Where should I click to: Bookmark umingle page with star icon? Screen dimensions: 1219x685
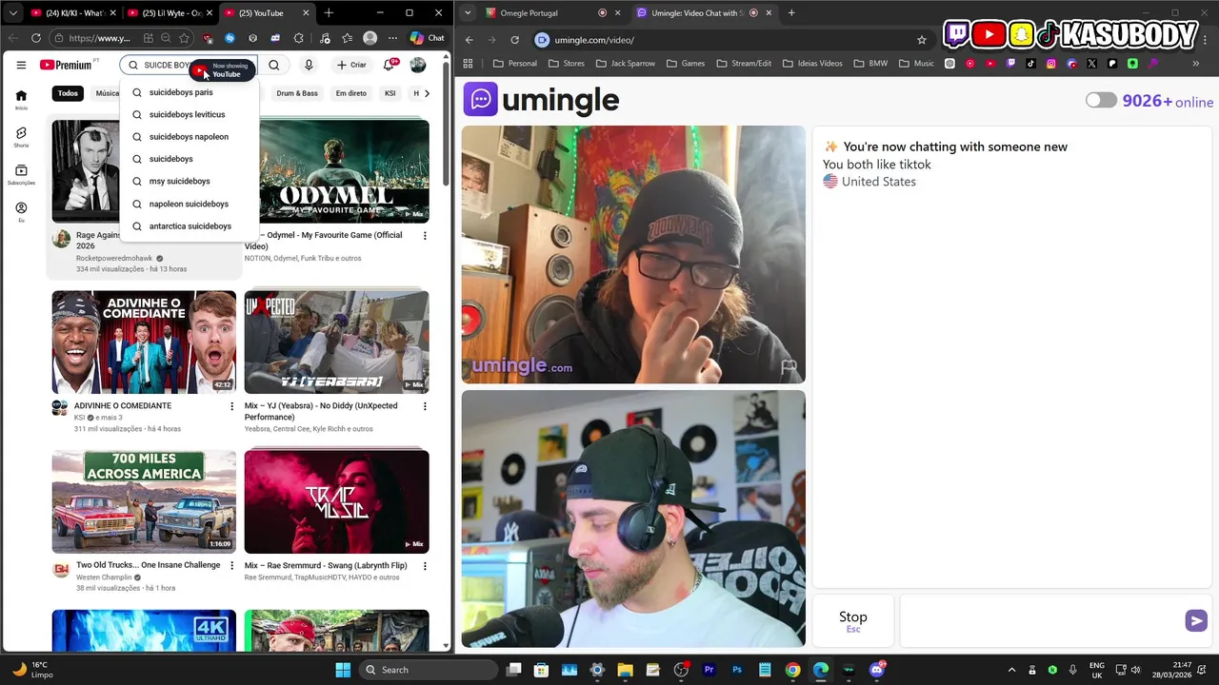point(922,40)
